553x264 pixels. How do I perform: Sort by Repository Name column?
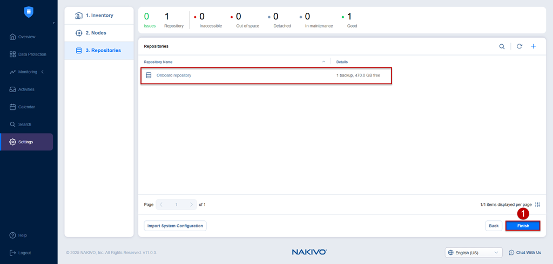coord(158,62)
